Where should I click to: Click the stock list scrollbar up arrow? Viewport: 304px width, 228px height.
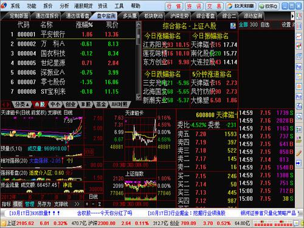click(139, 24)
